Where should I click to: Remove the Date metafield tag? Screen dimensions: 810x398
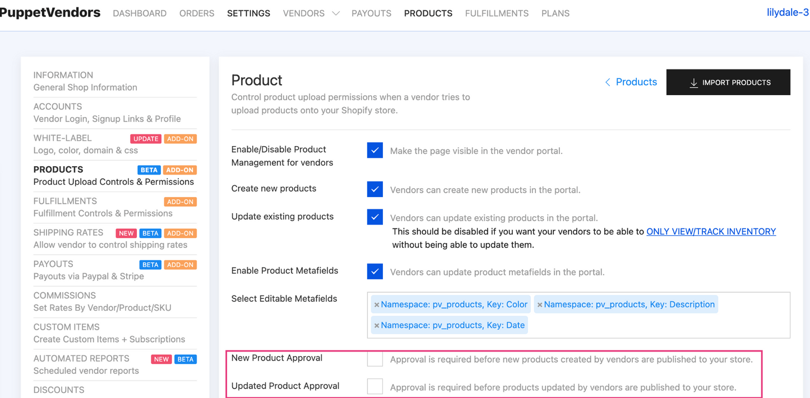click(377, 326)
